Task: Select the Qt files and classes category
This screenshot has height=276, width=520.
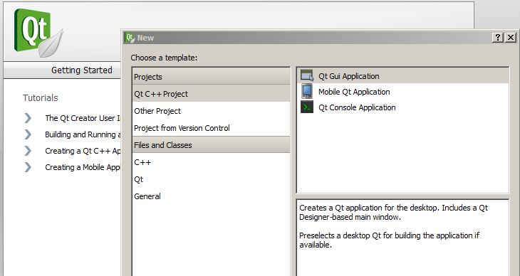Action: click(x=211, y=179)
